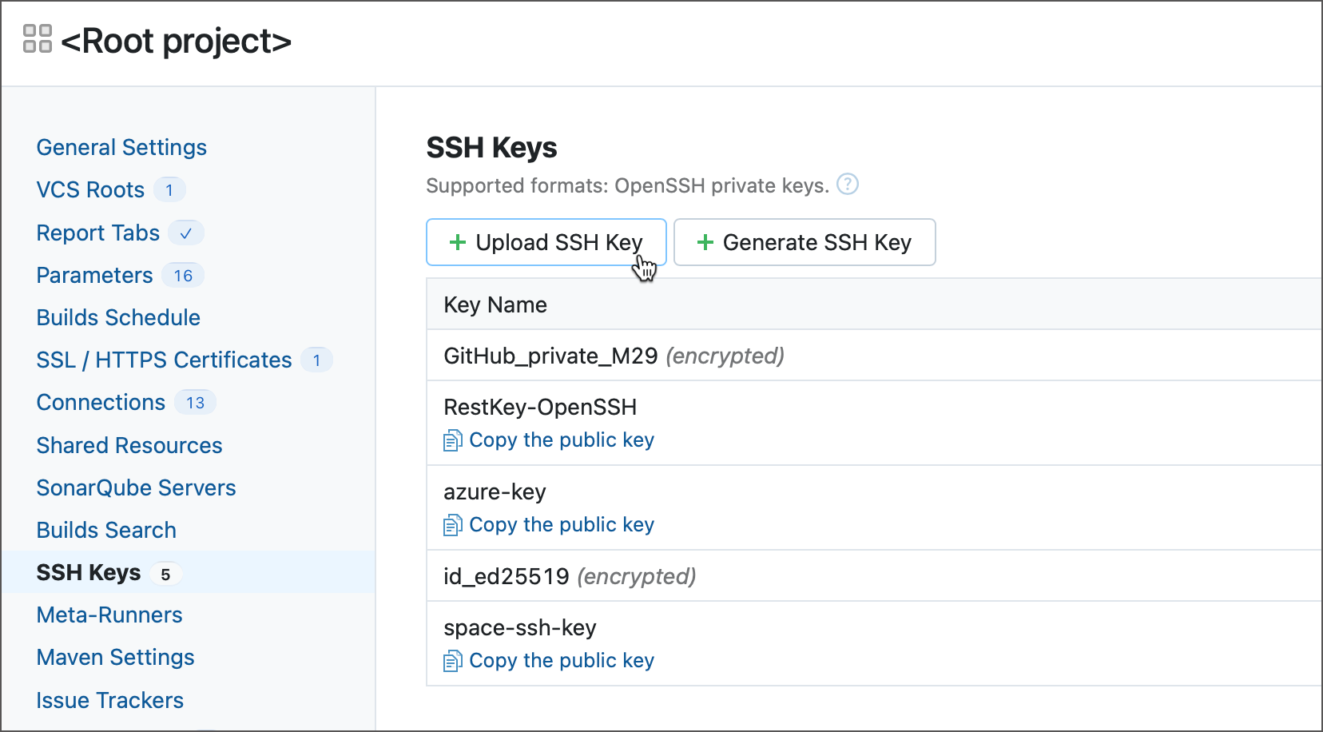Open the Upload SSH Key dialog

tap(546, 242)
